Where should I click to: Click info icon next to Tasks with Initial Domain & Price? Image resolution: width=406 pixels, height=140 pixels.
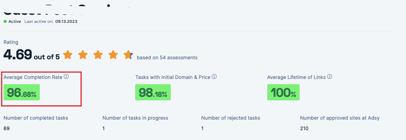(x=214, y=76)
